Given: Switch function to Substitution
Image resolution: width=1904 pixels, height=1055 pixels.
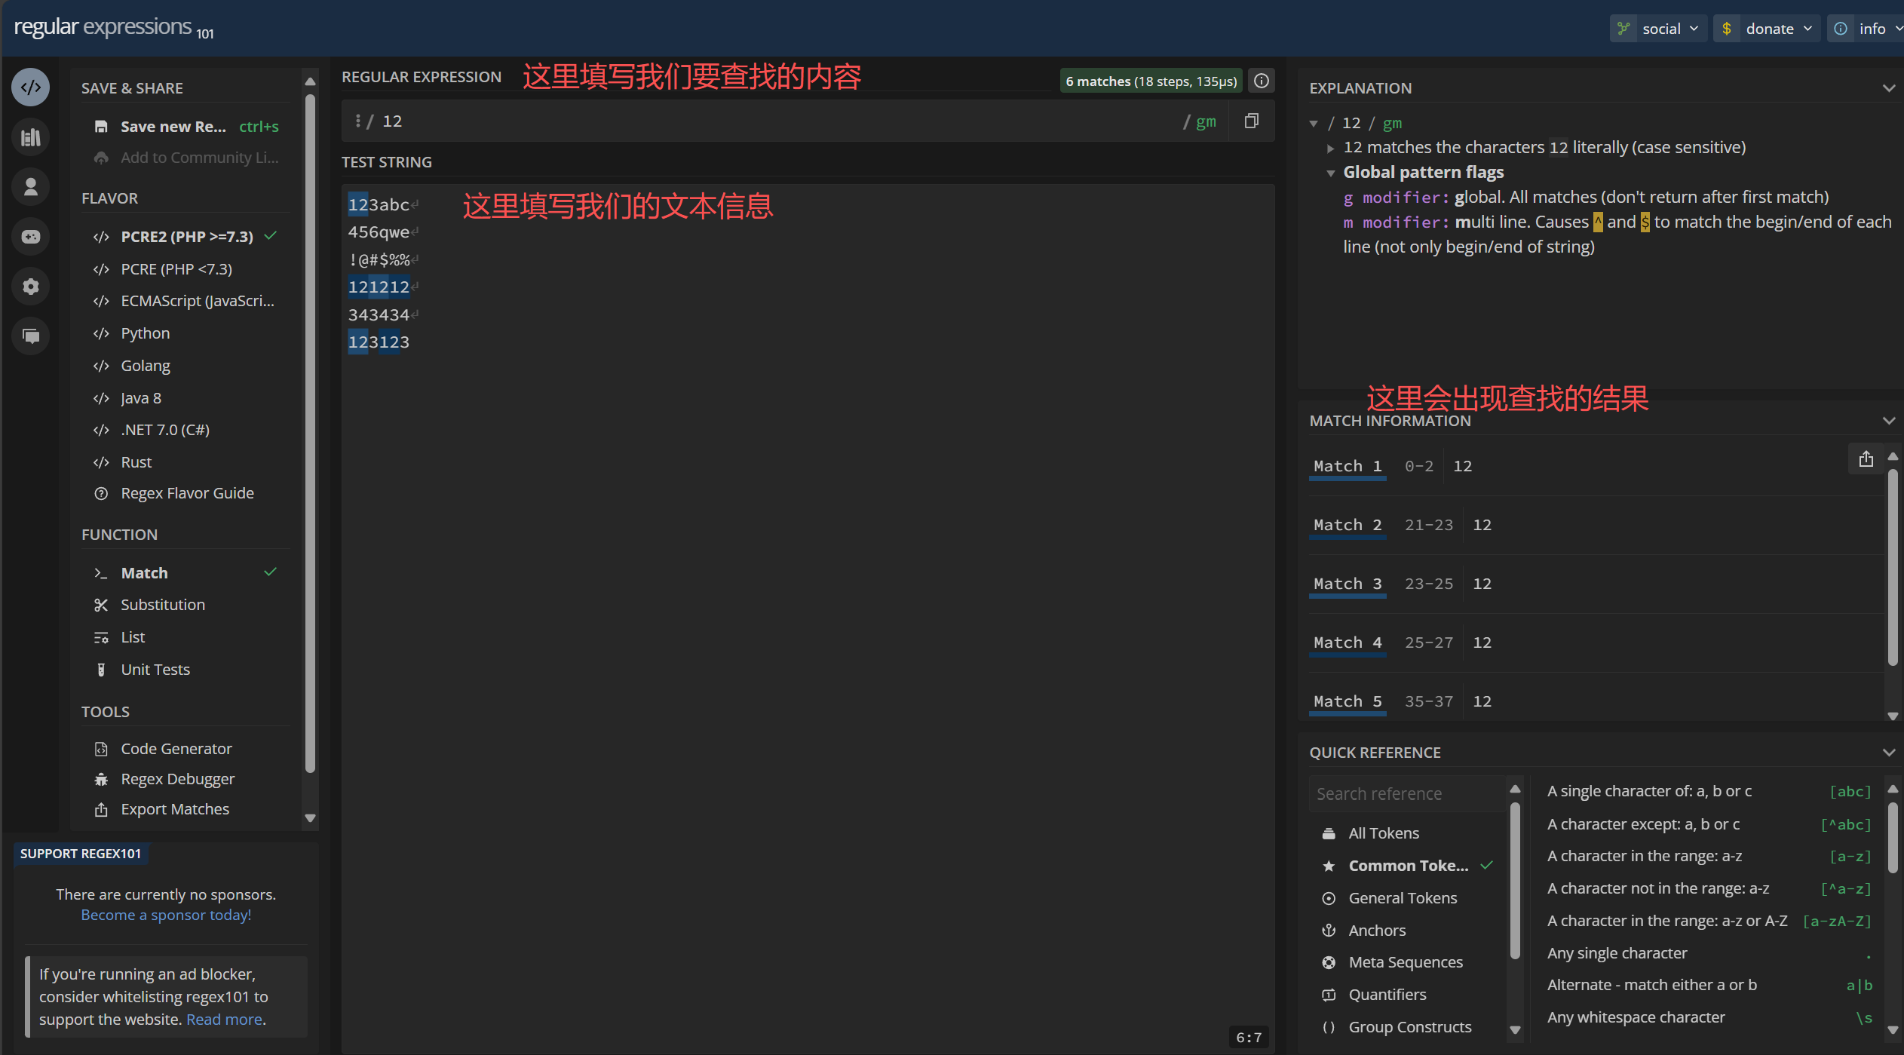Looking at the screenshot, I should click(163, 605).
